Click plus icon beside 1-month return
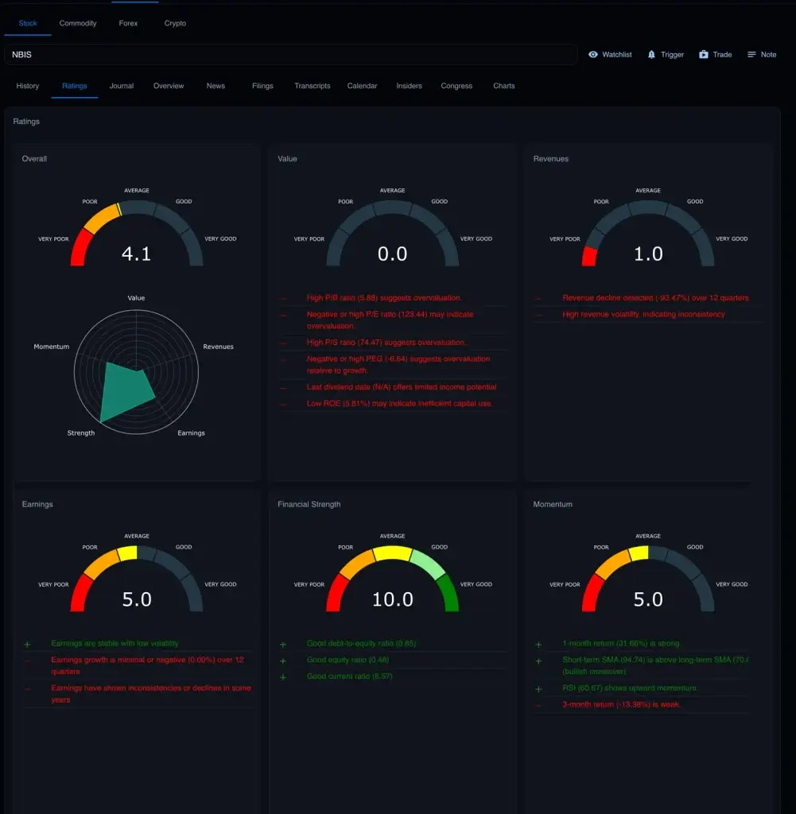 (x=538, y=644)
